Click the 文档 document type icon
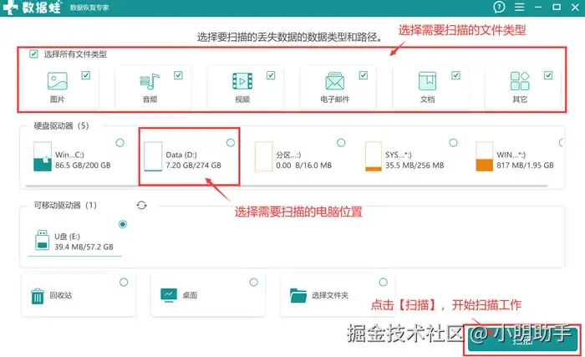Screen dimensions: 585x357 [427, 81]
